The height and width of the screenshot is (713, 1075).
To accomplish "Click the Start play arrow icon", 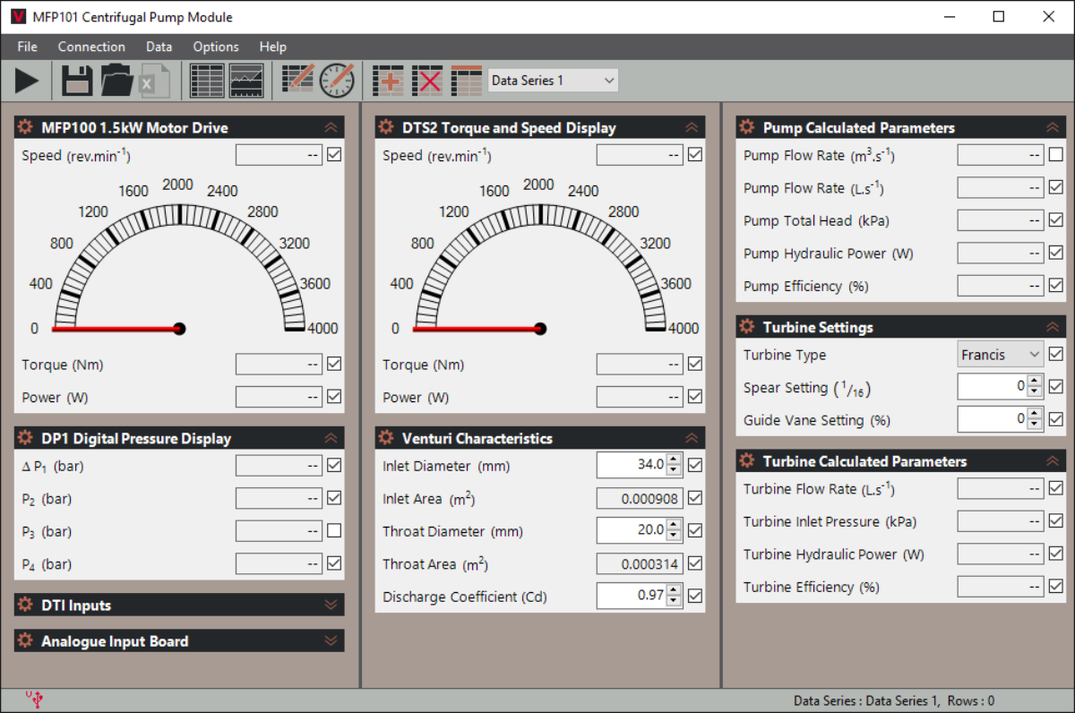I will tap(27, 81).
